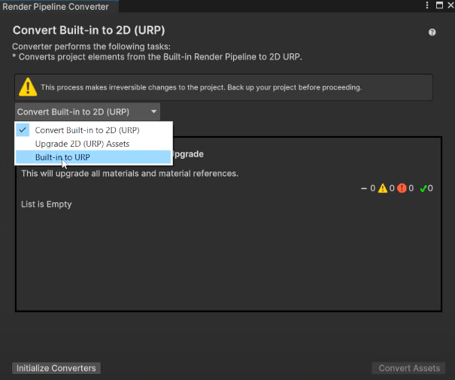Click the 'Convert Built-in to 2D (URP)' heading
The width and height of the screenshot is (455, 380).
(89, 31)
